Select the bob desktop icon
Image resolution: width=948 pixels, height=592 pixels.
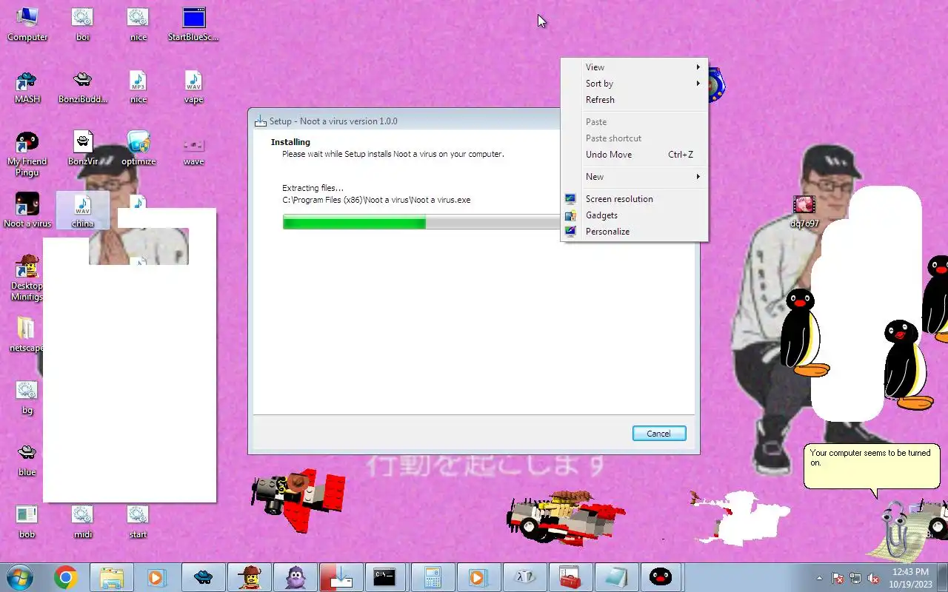pos(27,521)
